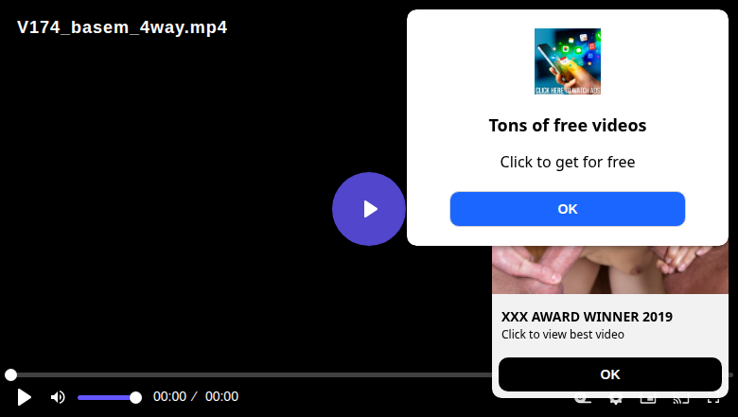Screen dimensions: 738x417
Task: Click the "Tons of free videos" heading
Action: pos(567,126)
